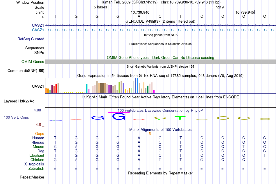Click the forward arrow strand indicator label
The height and width of the screenshot is (184, 276).
click(41, 17)
